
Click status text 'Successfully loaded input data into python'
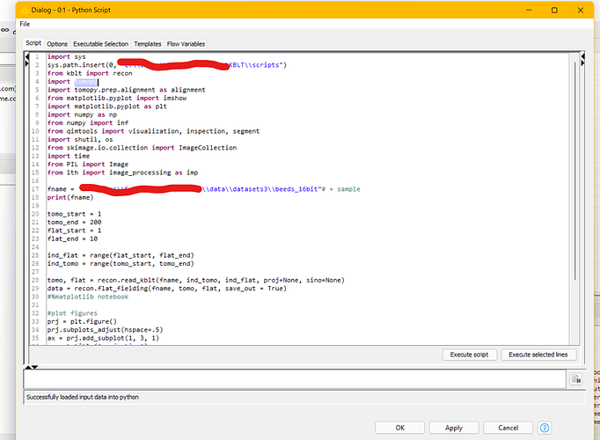click(83, 397)
